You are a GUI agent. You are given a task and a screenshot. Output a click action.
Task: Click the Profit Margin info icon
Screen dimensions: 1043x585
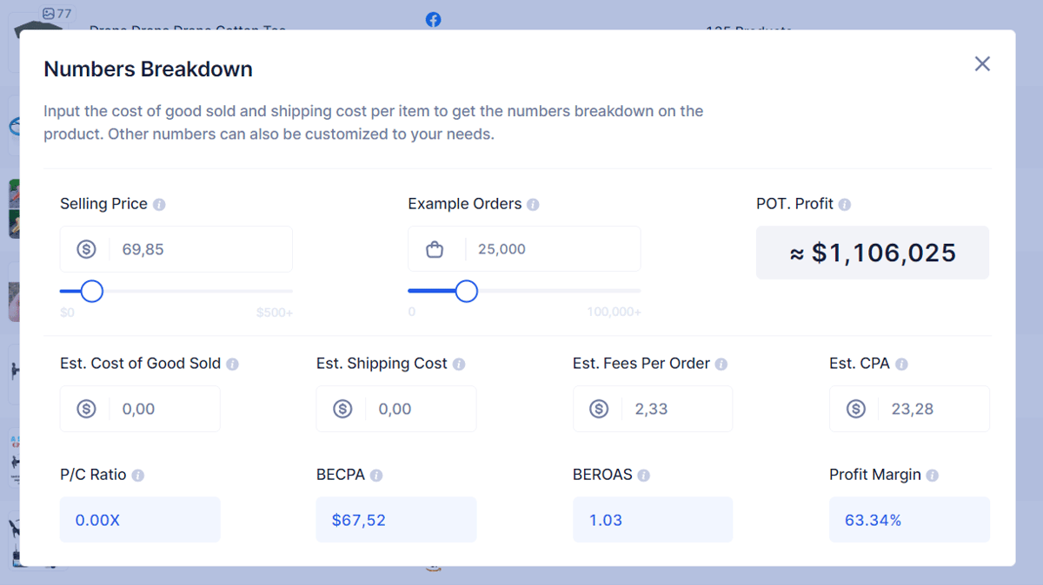click(933, 476)
